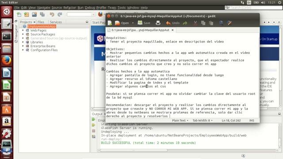Open the Ubuntu Dash launcher

pos(7,12)
